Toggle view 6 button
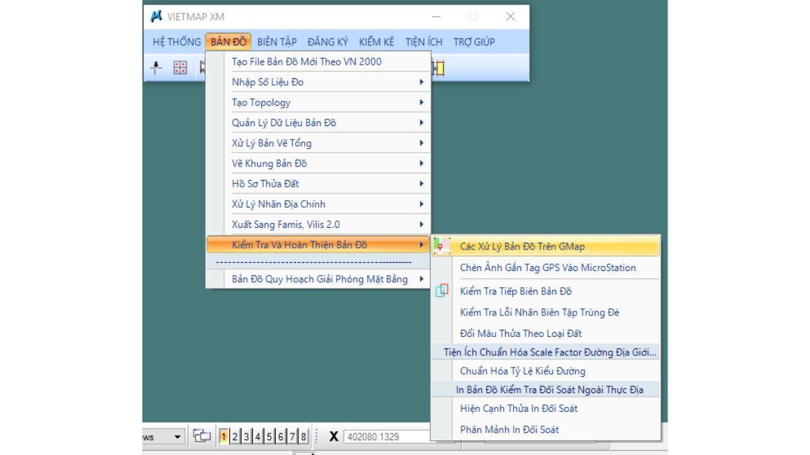The width and height of the screenshot is (810, 455). (x=281, y=437)
